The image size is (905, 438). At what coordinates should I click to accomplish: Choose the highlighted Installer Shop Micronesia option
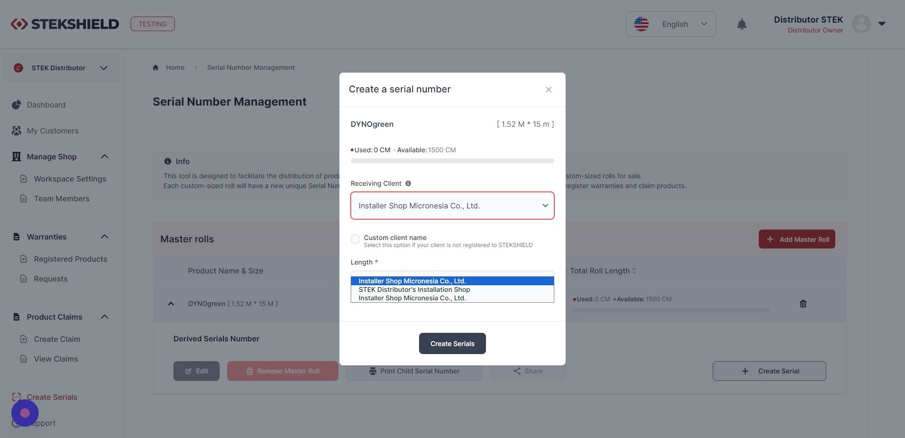452,281
